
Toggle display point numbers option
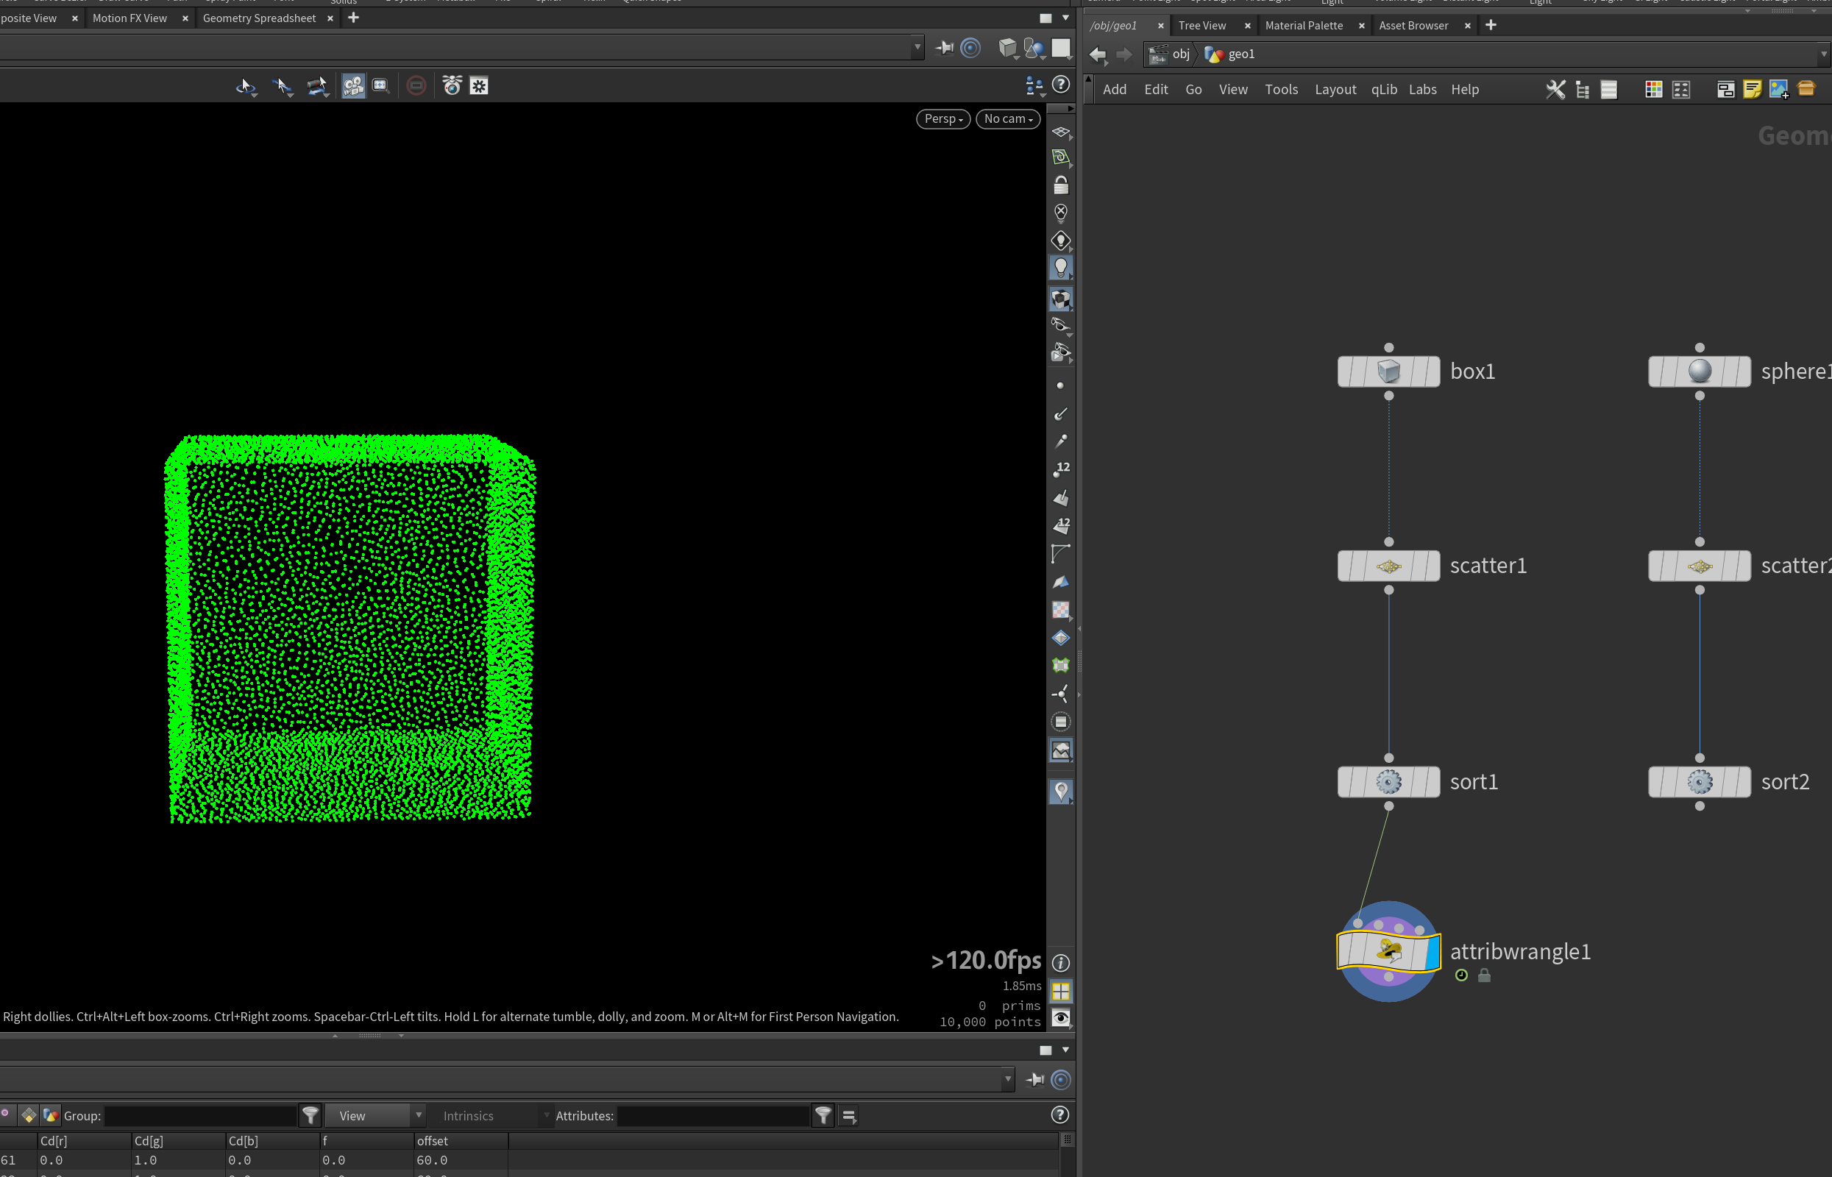[1061, 469]
